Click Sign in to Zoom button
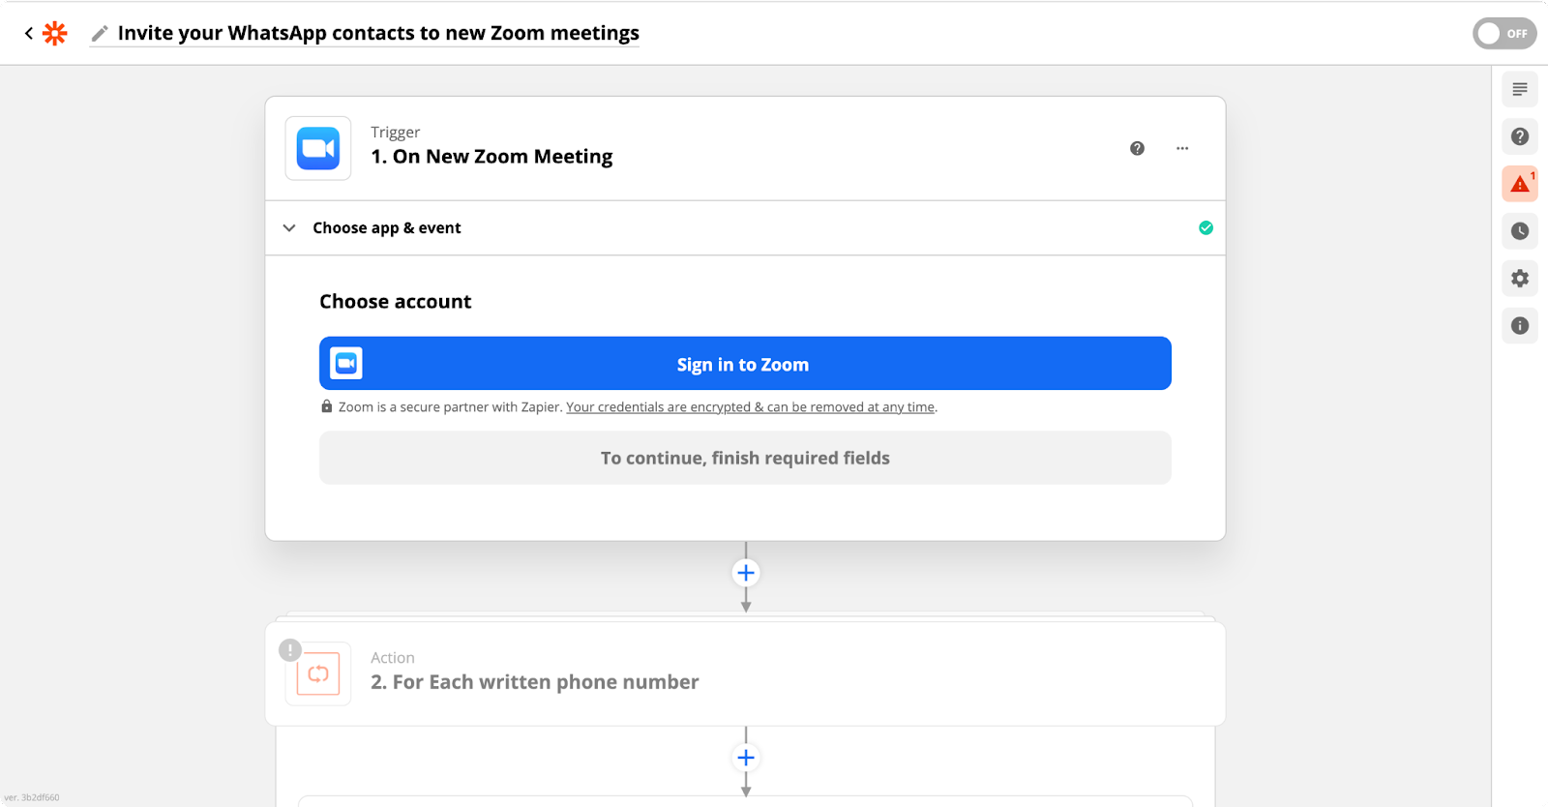 point(745,364)
